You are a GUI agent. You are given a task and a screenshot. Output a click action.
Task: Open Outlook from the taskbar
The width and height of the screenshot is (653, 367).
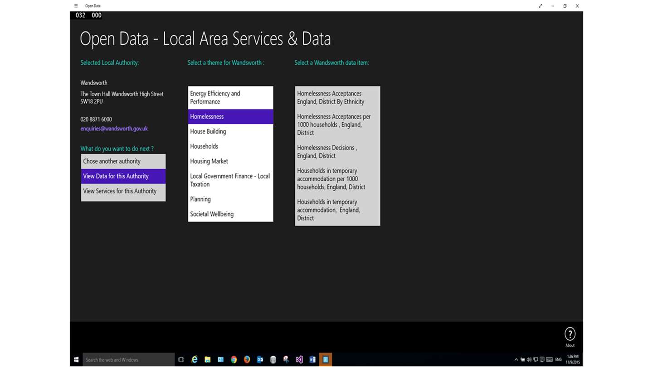coord(260,359)
